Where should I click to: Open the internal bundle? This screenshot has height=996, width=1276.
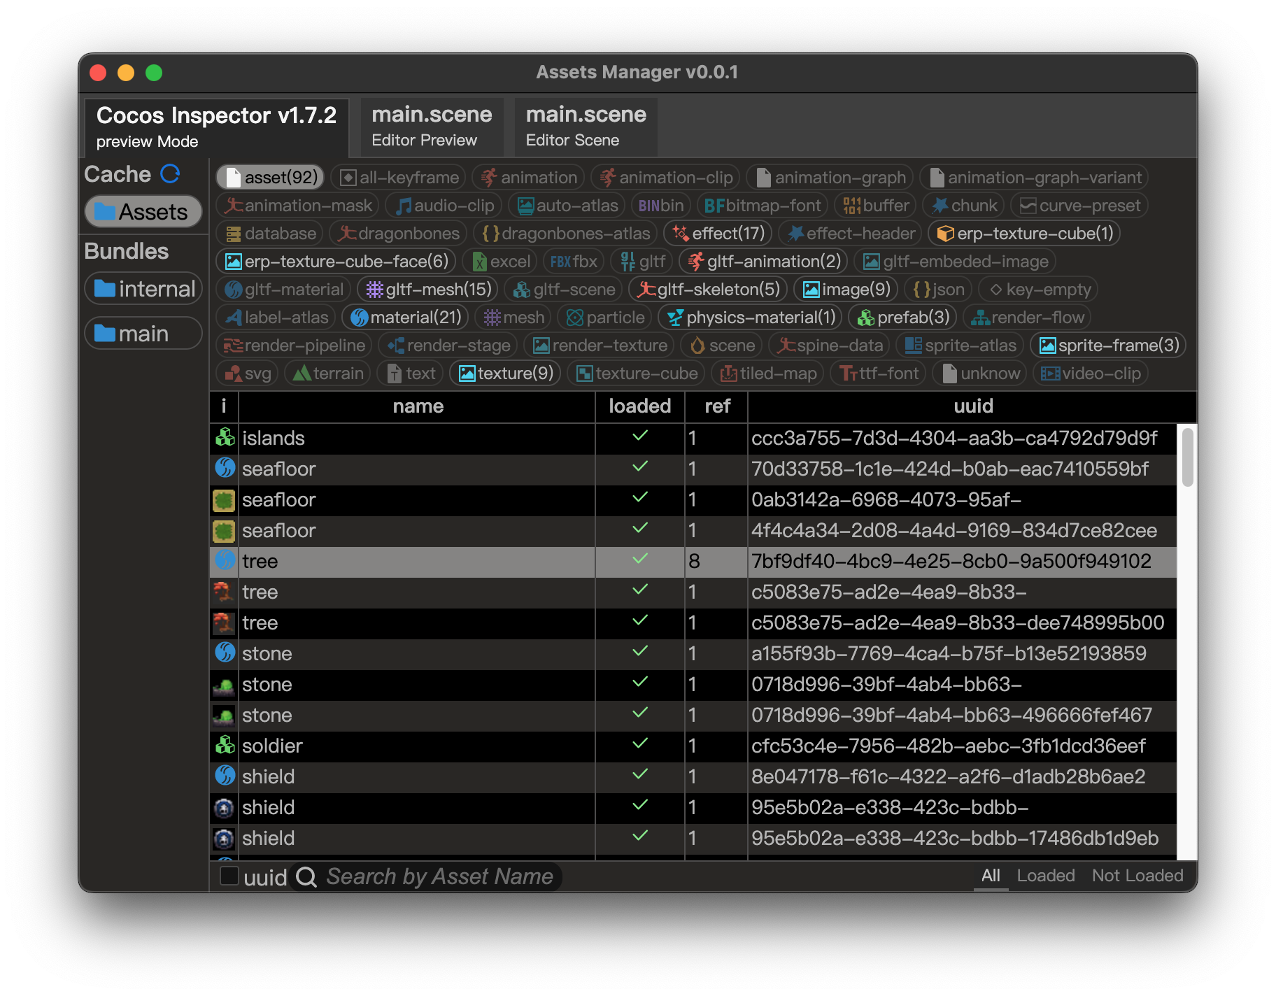coord(143,289)
